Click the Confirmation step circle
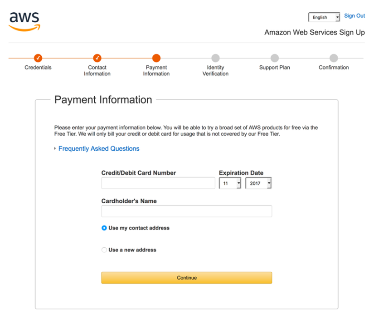Viewport: 374px width, 314px height. [x=334, y=58]
